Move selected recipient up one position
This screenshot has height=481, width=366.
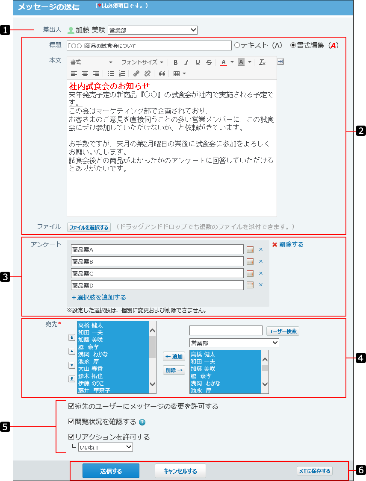click(x=71, y=351)
